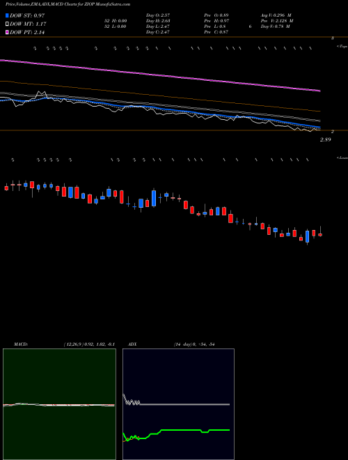The height and width of the screenshot is (460, 348).
Task: Click the 'Day C: 2.47' value
Action: [x=158, y=32]
